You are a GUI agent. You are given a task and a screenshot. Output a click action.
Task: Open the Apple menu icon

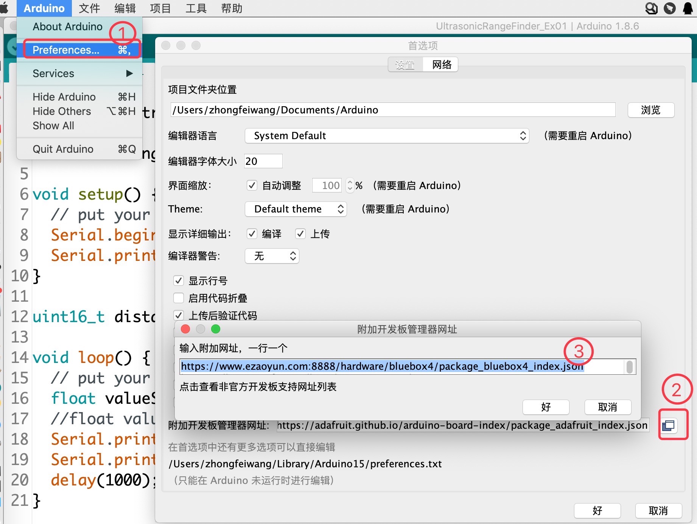(4, 8)
